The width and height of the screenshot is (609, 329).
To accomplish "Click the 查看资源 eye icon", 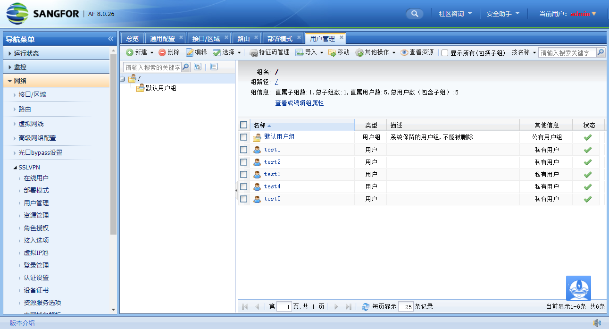I will pos(404,52).
